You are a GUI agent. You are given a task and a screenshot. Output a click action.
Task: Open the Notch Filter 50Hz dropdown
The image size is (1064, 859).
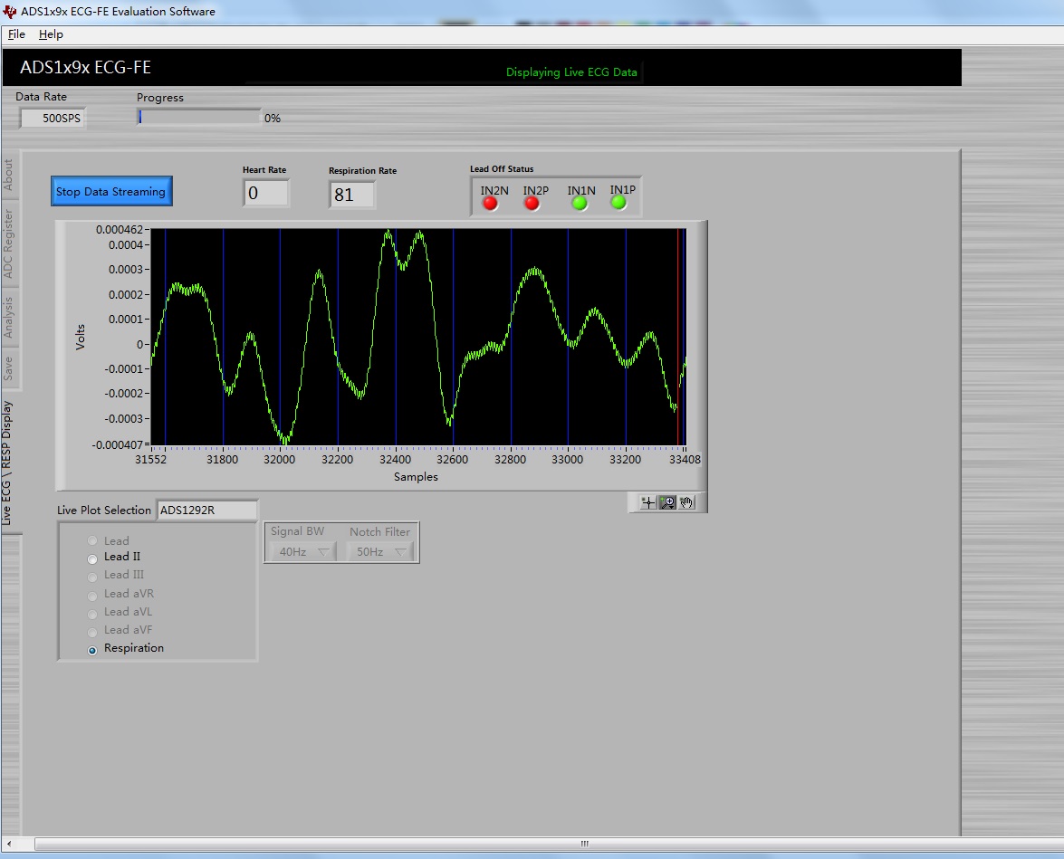380,552
